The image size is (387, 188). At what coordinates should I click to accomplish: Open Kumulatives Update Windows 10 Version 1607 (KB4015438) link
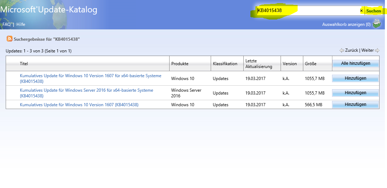pyautogui.click(x=79, y=105)
